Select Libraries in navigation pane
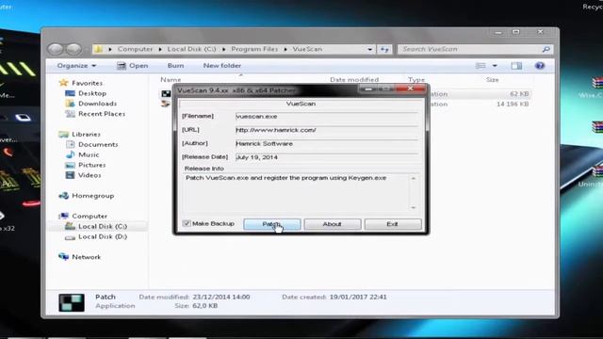603x339 pixels. (x=86, y=134)
